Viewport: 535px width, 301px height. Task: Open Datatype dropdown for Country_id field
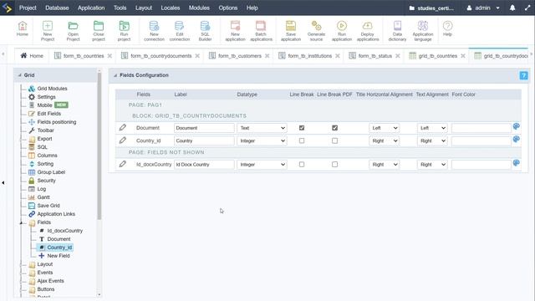pyautogui.click(x=262, y=140)
